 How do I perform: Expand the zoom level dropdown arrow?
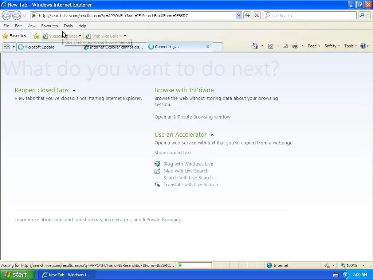[363, 265]
